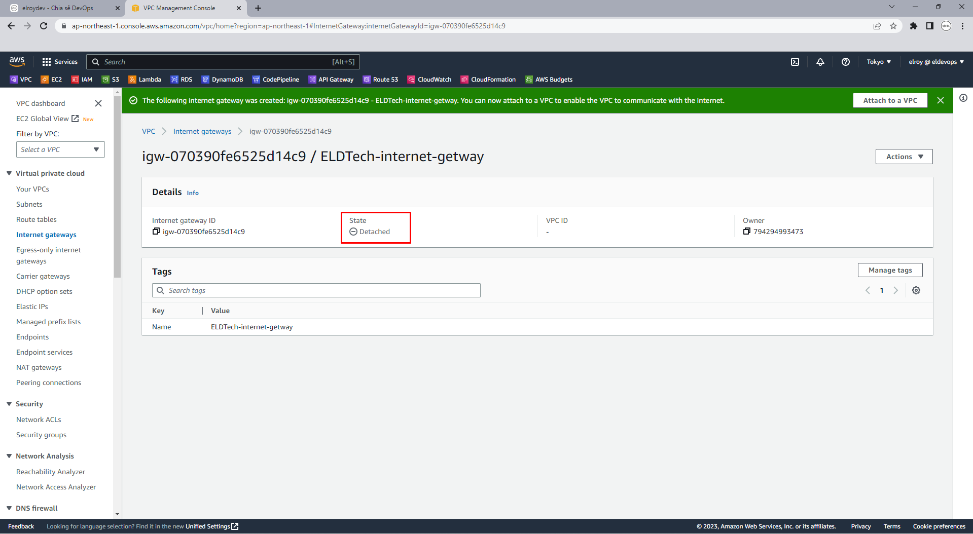Collapse Virtual private cloud section
Image resolution: width=973 pixels, height=534 pixels.
(x=9, y=173)
